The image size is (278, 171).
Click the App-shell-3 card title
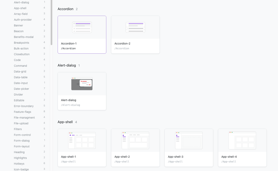coord(175,157)
